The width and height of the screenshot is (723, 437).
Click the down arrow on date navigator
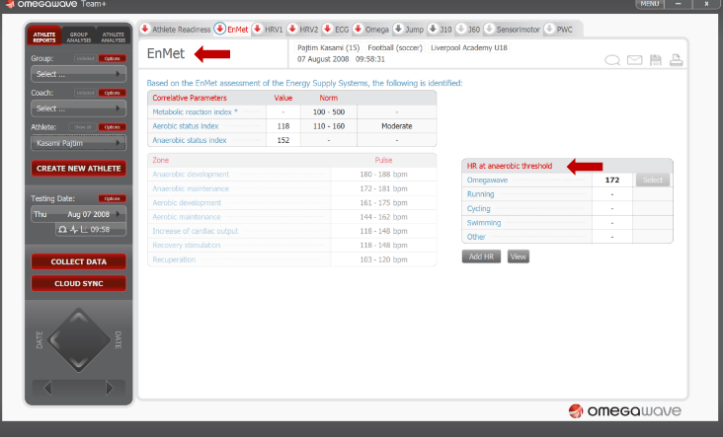pyautogui.click(x=78, y=364)
